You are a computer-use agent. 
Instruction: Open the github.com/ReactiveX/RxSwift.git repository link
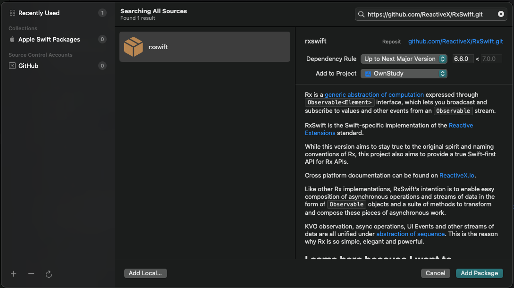[x=455, y=42]
